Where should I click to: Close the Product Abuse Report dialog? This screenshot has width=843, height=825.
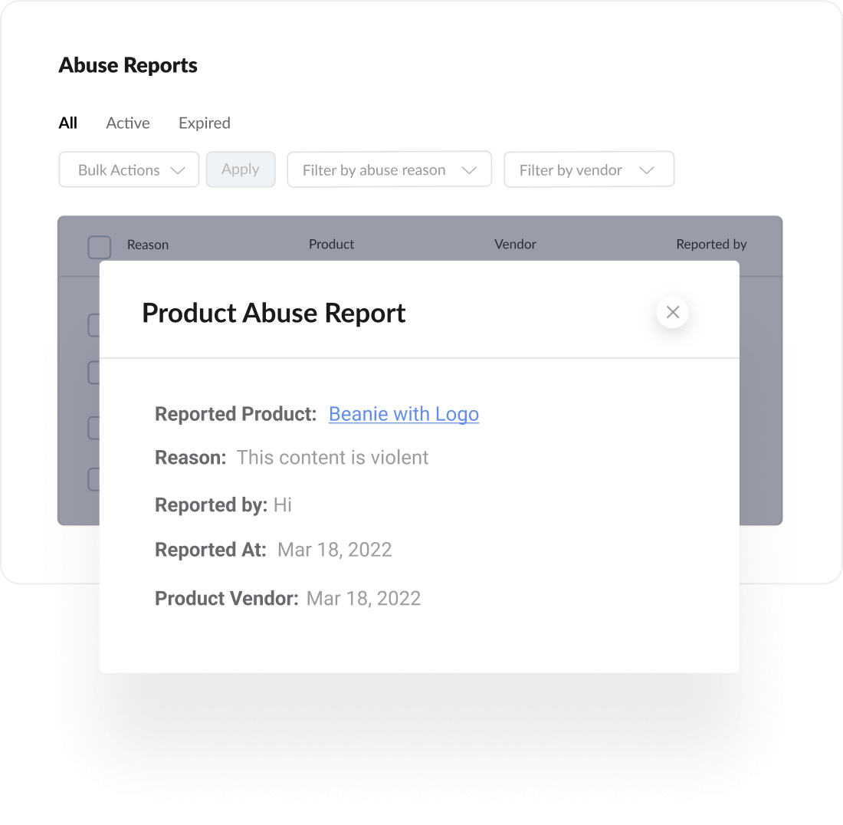(x=672, y=312)
